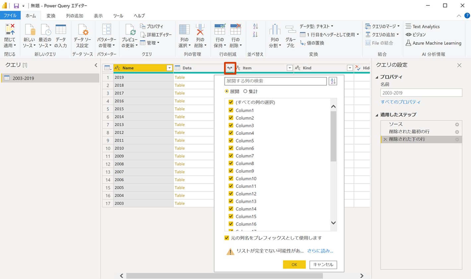Click the すべてのプロパティ link
The width and height of the screenshot is (471, 279).
[400, 102]
